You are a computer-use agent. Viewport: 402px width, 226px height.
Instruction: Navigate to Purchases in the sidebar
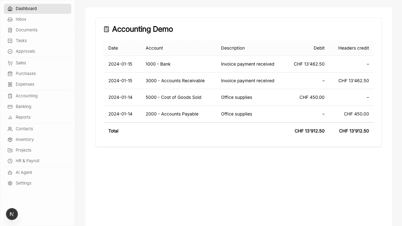[26, 74]
